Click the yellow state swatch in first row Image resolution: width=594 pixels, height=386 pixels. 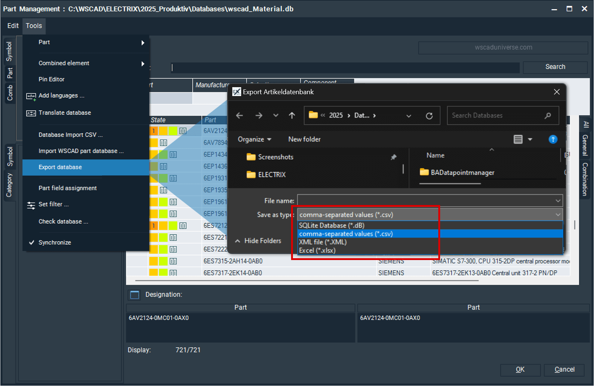[163, 131]
